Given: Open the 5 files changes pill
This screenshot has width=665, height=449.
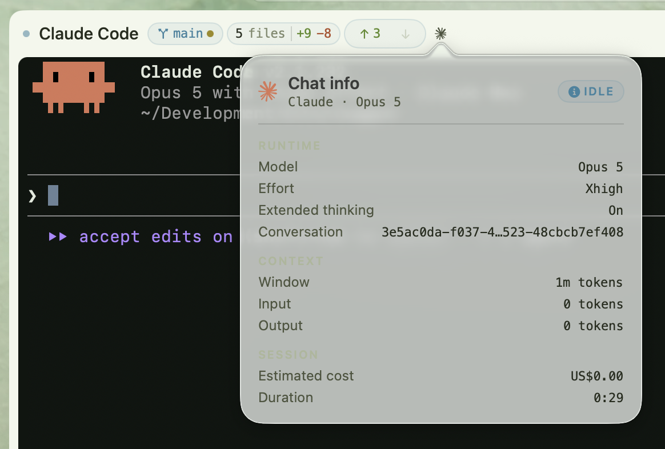Looking at the screenshot, I should [x=283, y=34].
